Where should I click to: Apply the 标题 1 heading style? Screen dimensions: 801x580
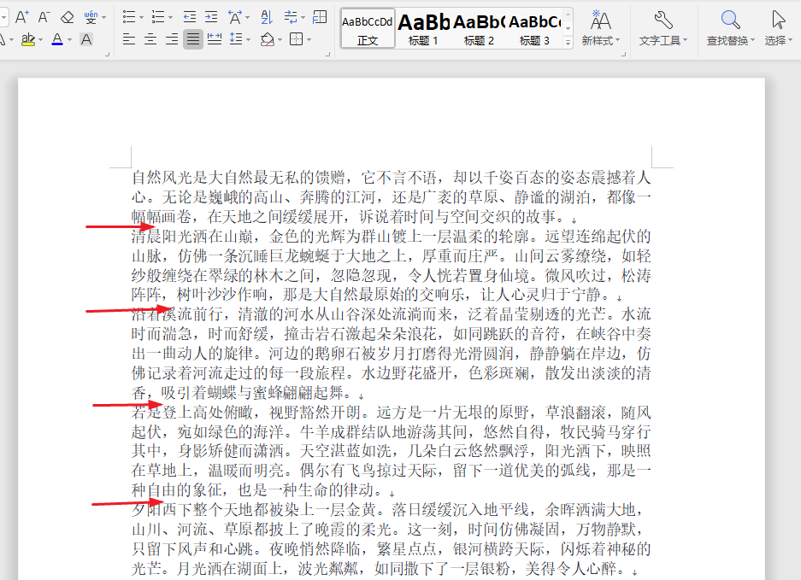423,26
